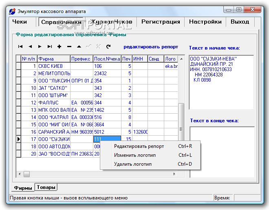Click the Печ column header
The height and width of the screenshot is (210, 269).
pyautogui.click(x=127, y=59)
